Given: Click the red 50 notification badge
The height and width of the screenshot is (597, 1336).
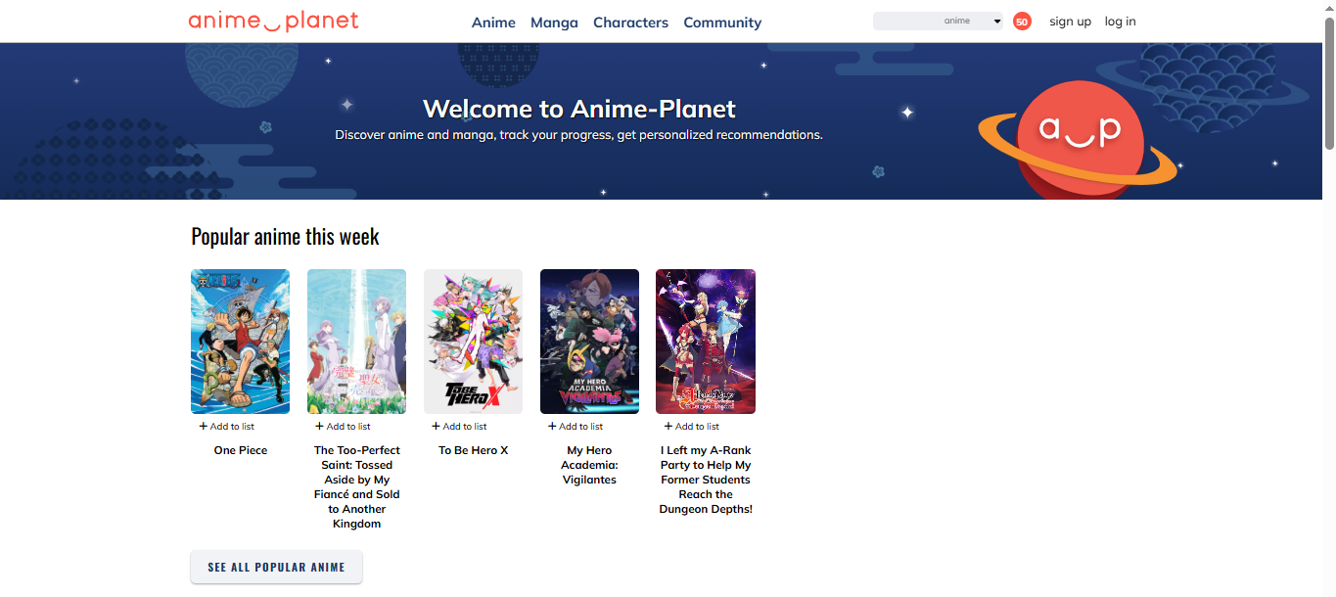Looking at the screenshot, I should pos(1022,22).
